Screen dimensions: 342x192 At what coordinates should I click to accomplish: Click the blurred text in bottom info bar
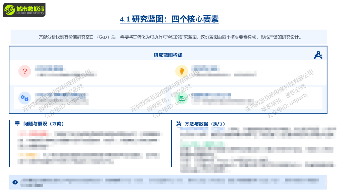click(x=169, y=182)
